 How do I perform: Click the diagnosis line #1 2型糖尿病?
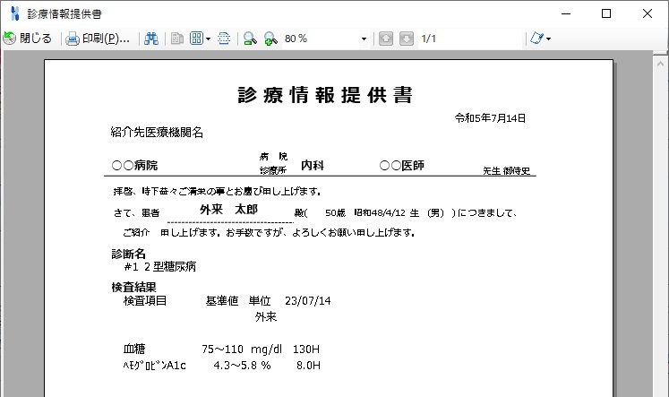(x=160, y=267)
